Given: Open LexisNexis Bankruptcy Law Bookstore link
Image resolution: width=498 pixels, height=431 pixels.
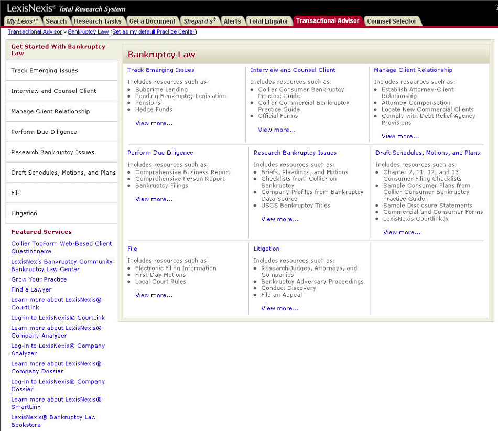Looking at the screenshot, I should (53, 421).
